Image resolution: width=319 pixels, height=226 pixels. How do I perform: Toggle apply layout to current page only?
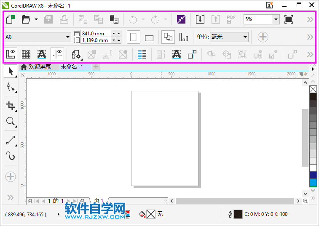point(183,37)
